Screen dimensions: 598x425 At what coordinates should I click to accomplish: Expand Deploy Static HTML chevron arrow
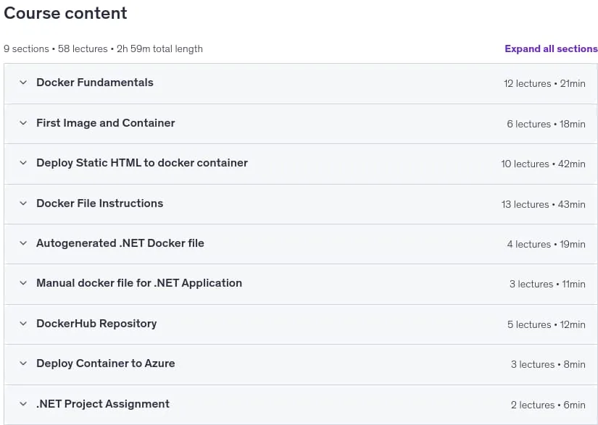point(23,163)
